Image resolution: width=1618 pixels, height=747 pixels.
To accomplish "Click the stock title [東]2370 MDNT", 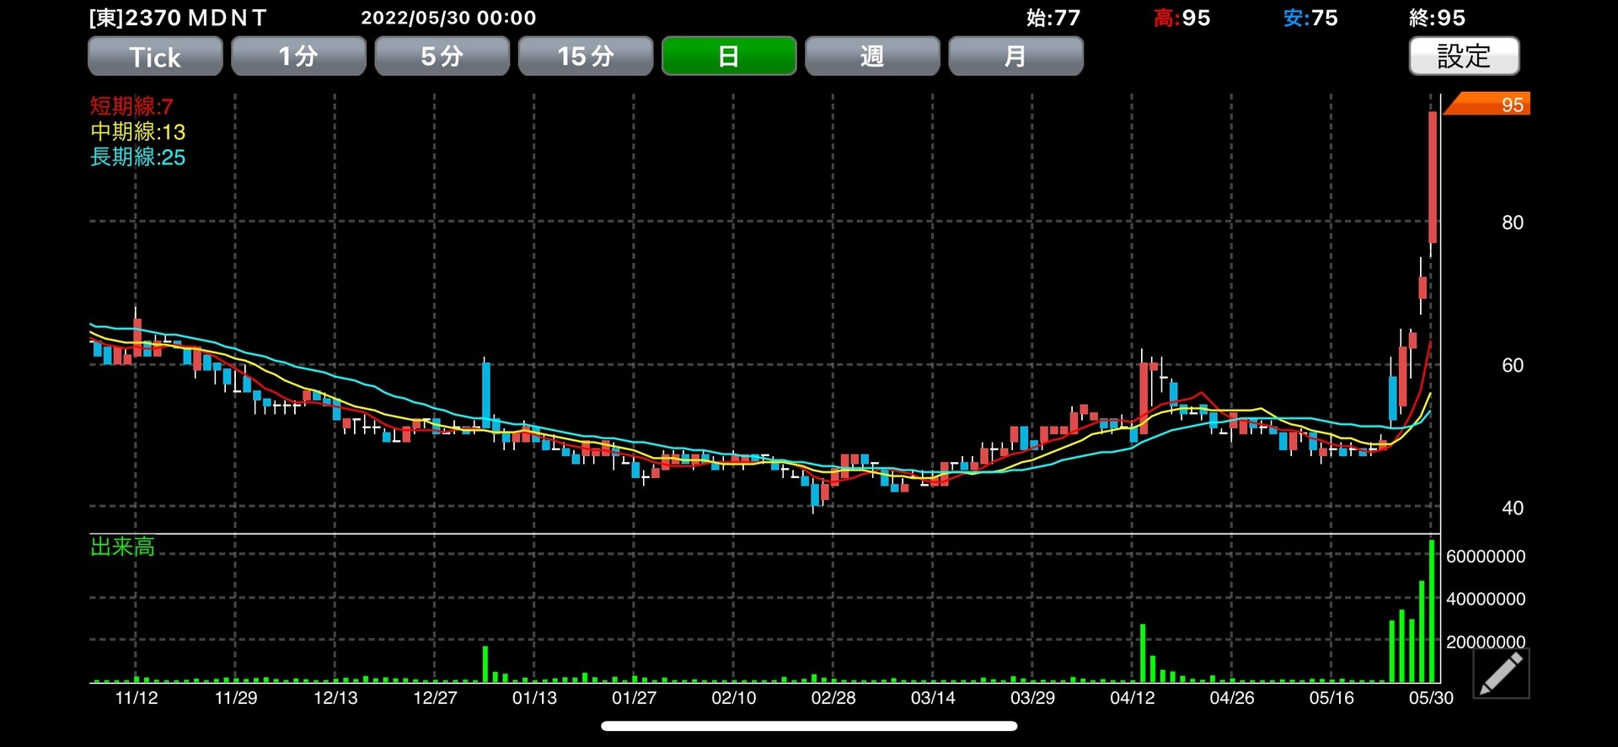I will [178, 18].
